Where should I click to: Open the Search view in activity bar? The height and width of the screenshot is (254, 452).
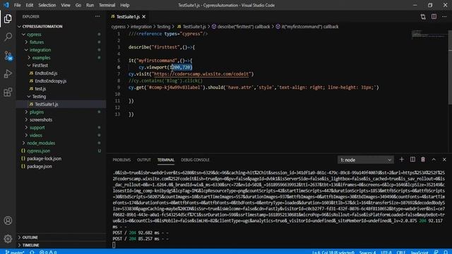(8, 37)
